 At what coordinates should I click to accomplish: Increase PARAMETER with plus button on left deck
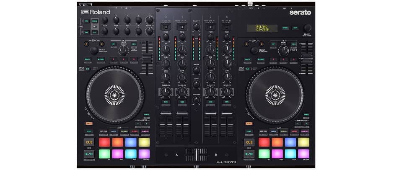pos(146,124)
